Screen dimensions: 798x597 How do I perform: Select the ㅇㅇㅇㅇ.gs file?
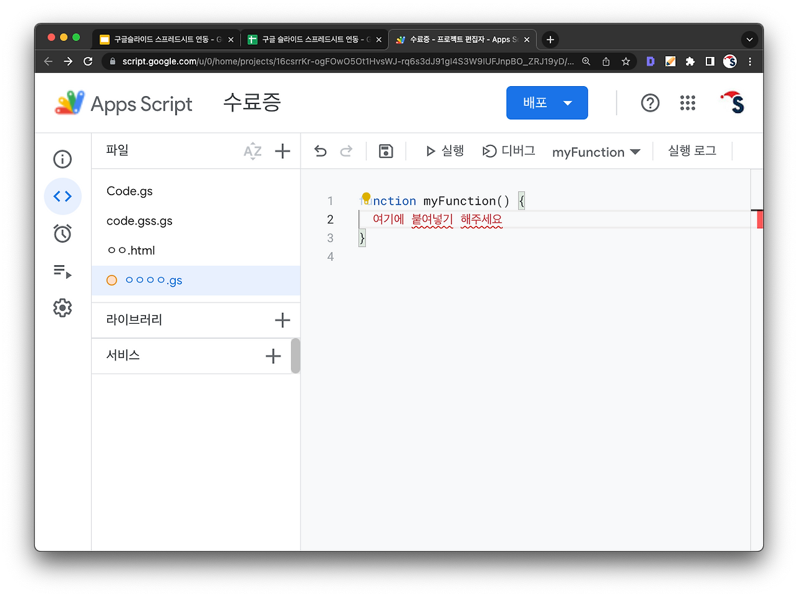tap(196, 280)
